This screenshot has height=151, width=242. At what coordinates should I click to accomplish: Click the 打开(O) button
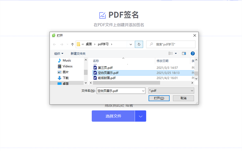tap(159, 98)
